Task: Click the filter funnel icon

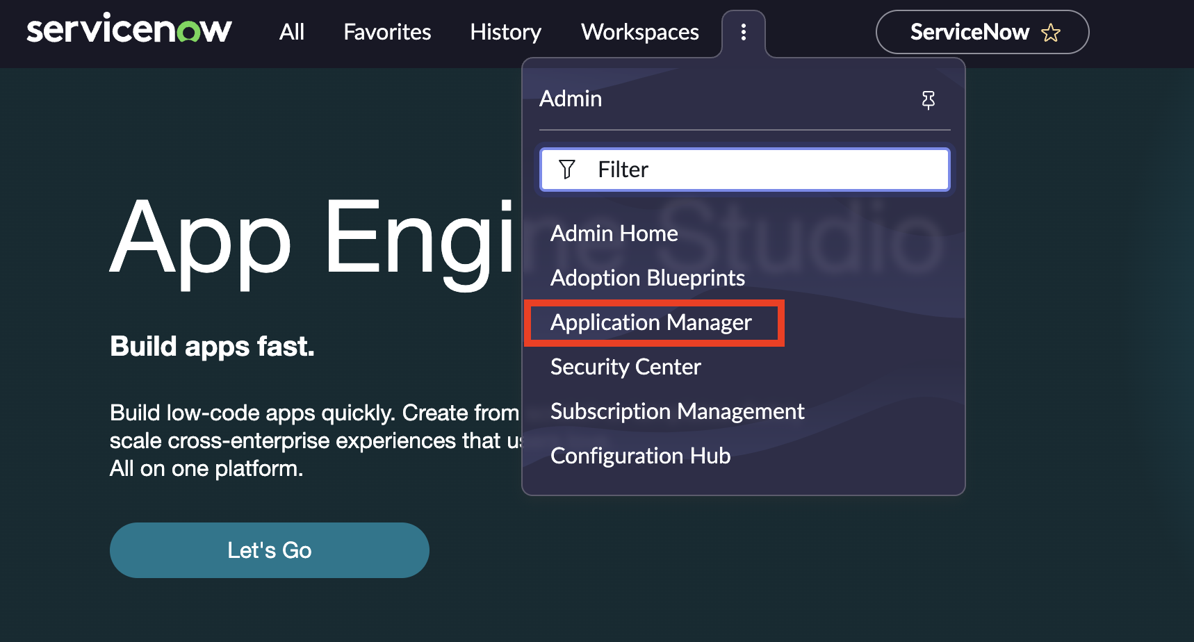Action: pyautogui.click(x=567, y=170)
